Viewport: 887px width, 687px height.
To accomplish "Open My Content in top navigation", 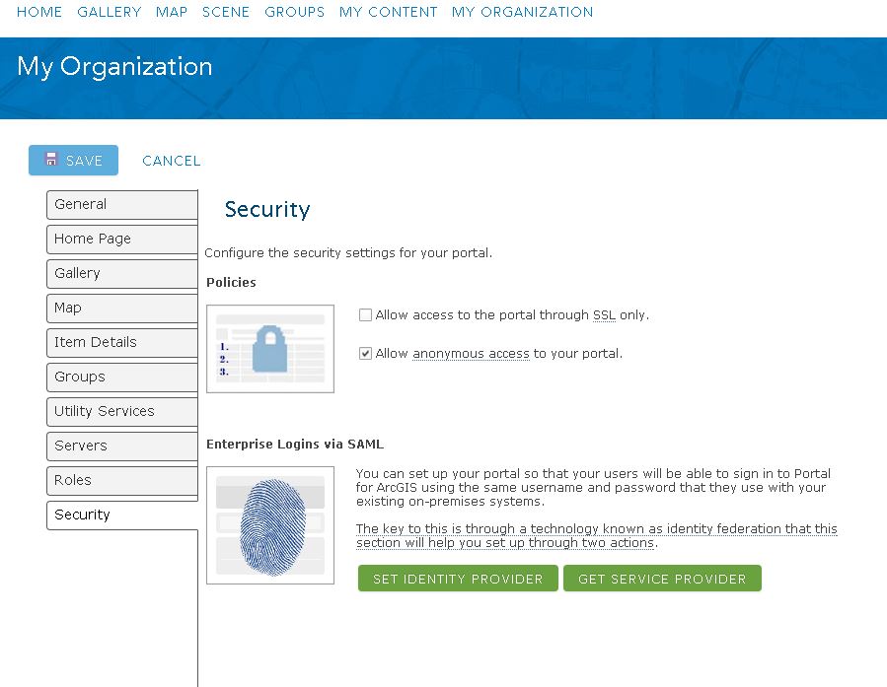I will (388, 12).
